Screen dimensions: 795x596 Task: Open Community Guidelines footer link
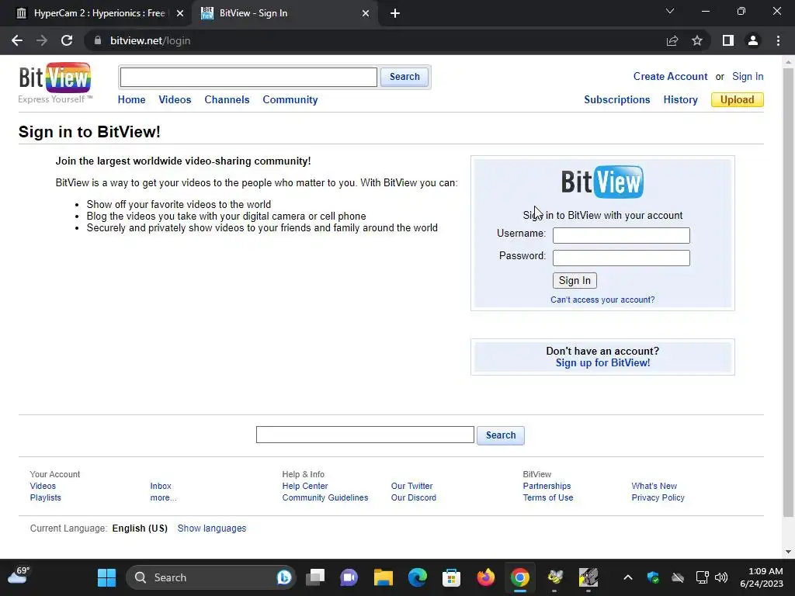[325, 497]
